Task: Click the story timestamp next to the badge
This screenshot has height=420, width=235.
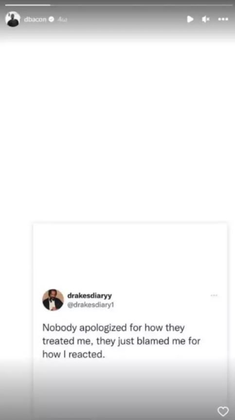Action: pyautogui.click(x=62, y=19)
